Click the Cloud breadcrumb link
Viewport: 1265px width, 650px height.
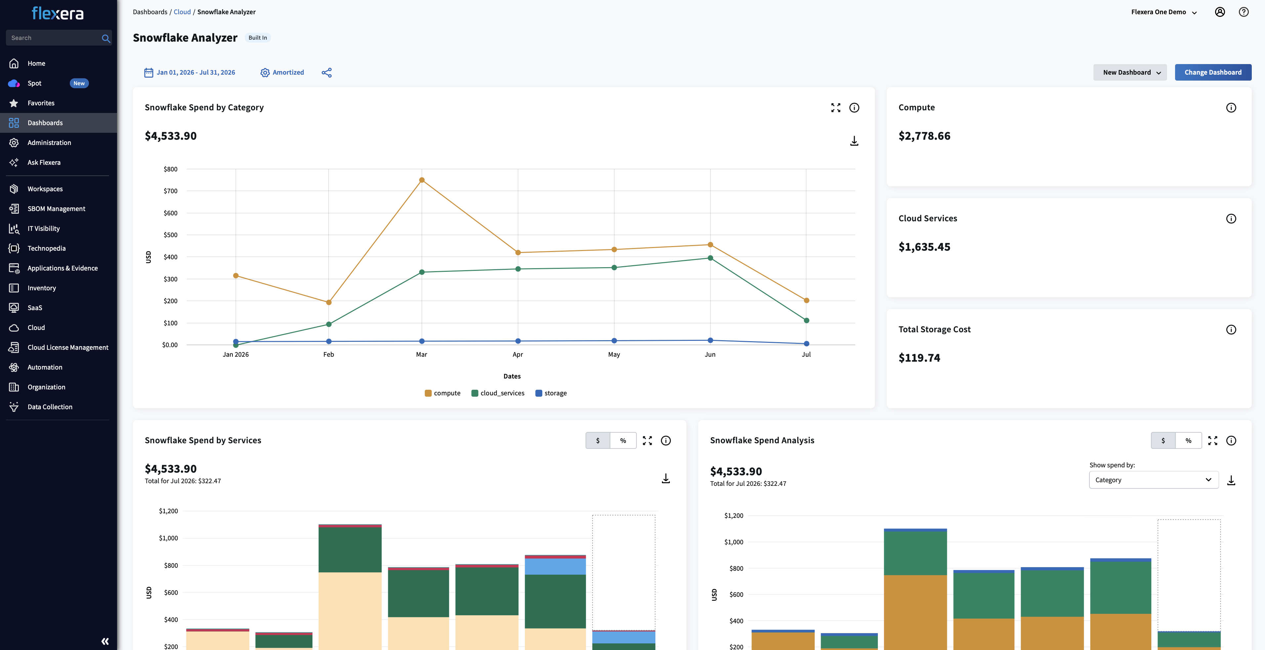[x=182, y=12]
